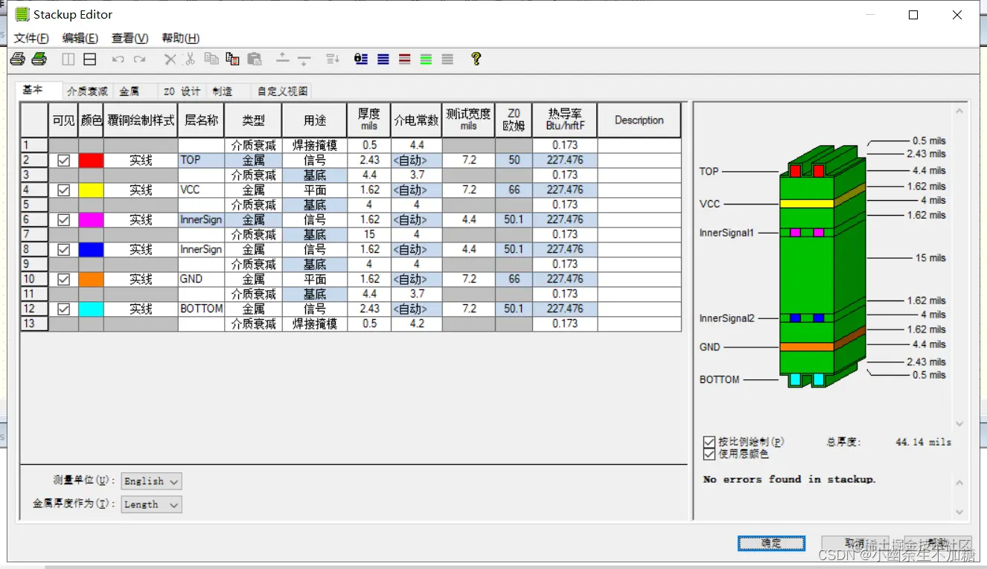Toggle visibility checkbox for the GND layer
This screenshot has width=987, height=569.
tap(64, 279)
